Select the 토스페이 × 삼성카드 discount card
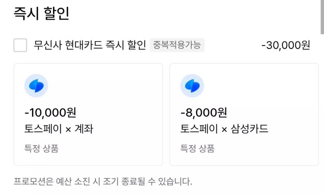324x194 pixels. point(244,114)
